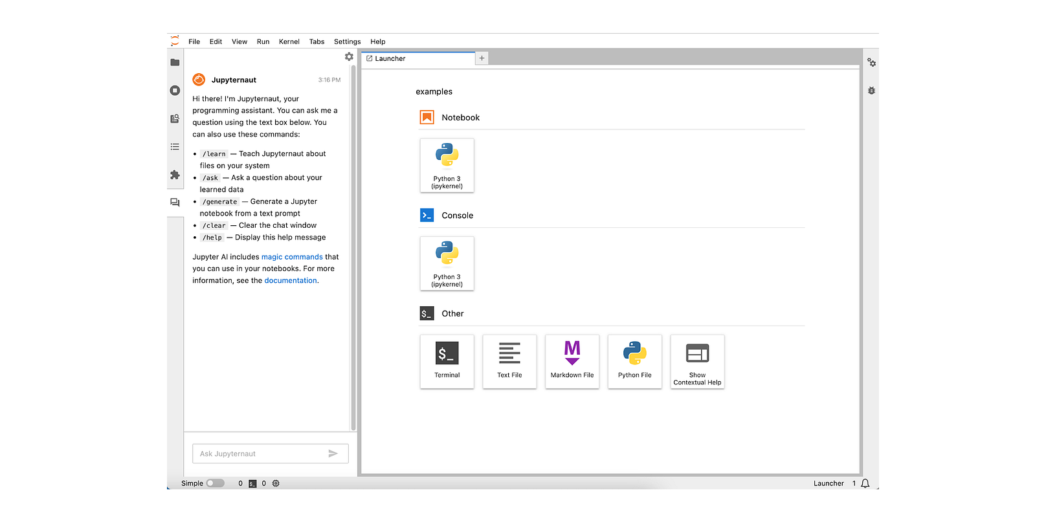The width and height of the screenshot is (1046, 523).
Task: Show Contextual Help from launcher
Action: click(x=698, y=361)
